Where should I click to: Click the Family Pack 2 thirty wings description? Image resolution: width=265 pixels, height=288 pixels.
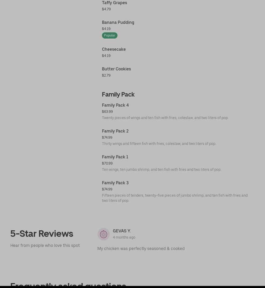(159, 144)
